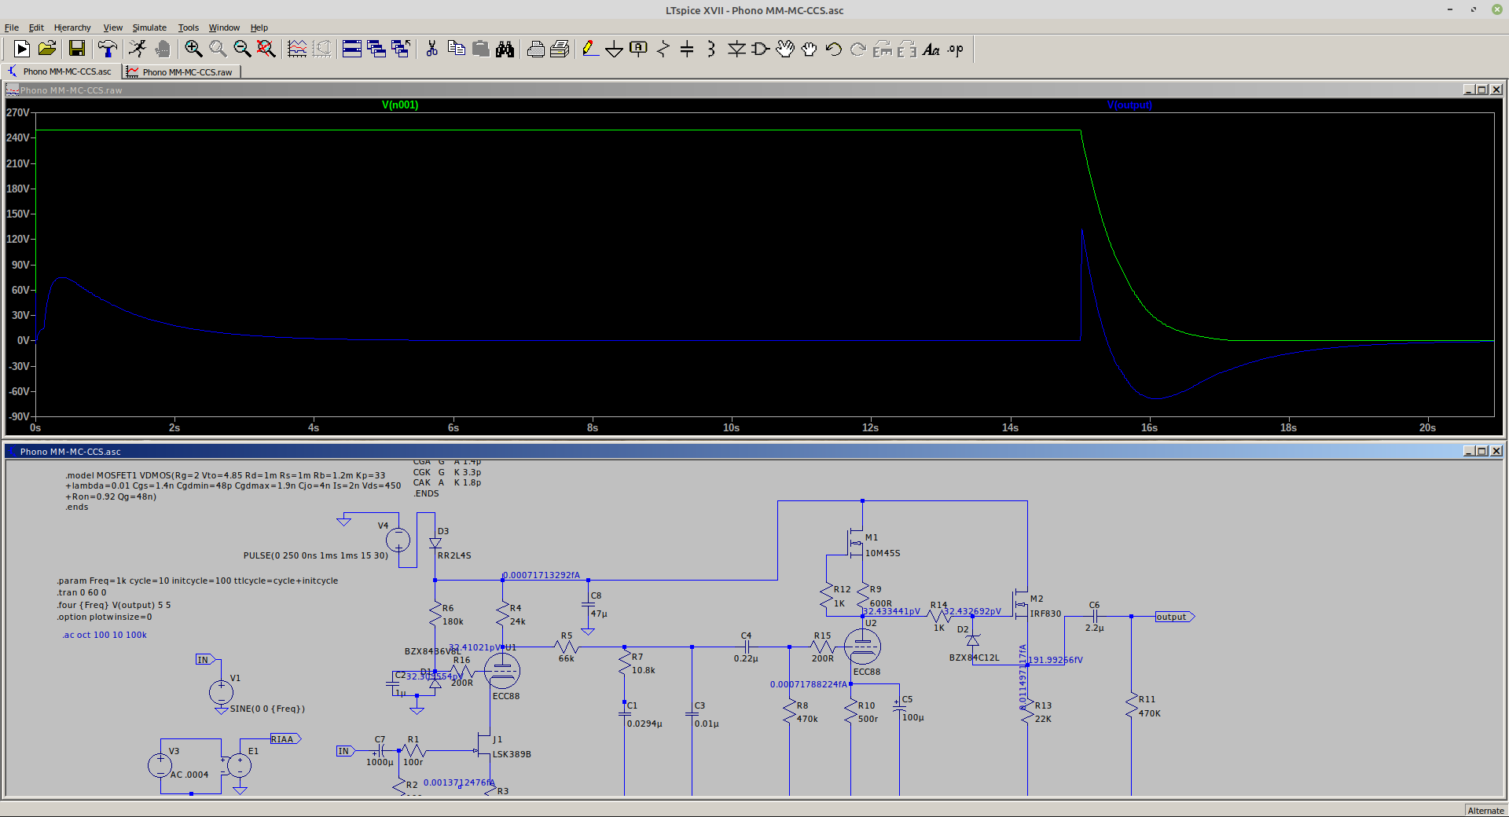Tile windows horizontally using toolbar icon
Image resolution: width=1509 pixels, height=817 pixels.
point(352,49)
